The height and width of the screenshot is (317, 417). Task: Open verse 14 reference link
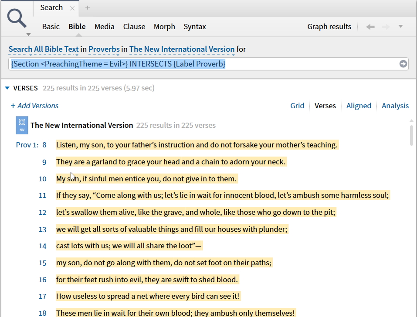coord(43,246)
